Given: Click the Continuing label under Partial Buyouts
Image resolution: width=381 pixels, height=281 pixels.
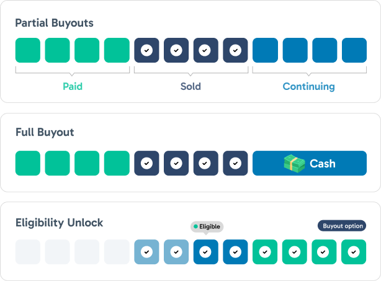Looking at the screenshot, I should pos(308,87).
